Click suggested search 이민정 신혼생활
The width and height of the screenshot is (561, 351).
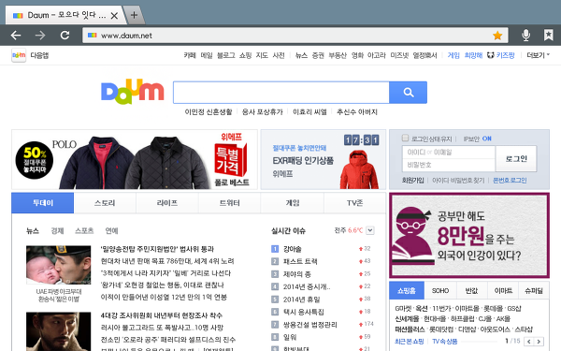click(209, 111)
